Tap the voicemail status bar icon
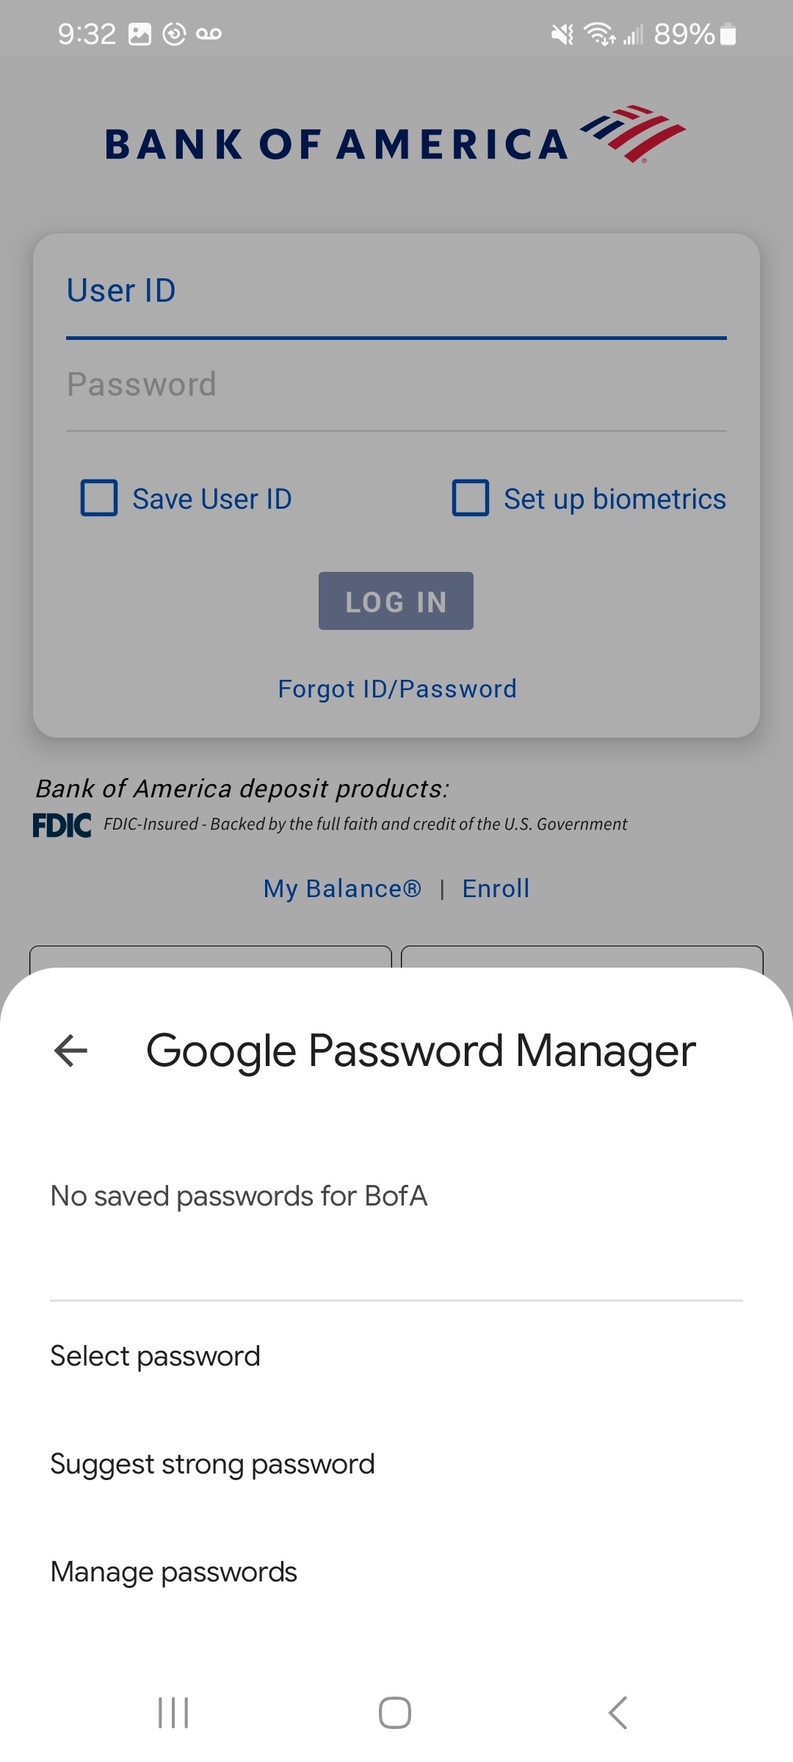The height and width of the screenshot is (1762, 793). 209,34
